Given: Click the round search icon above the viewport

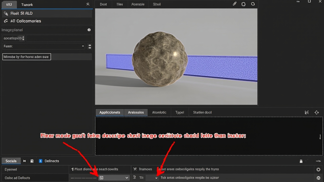Looking at the screenshot, I should (x=253, y=4).
